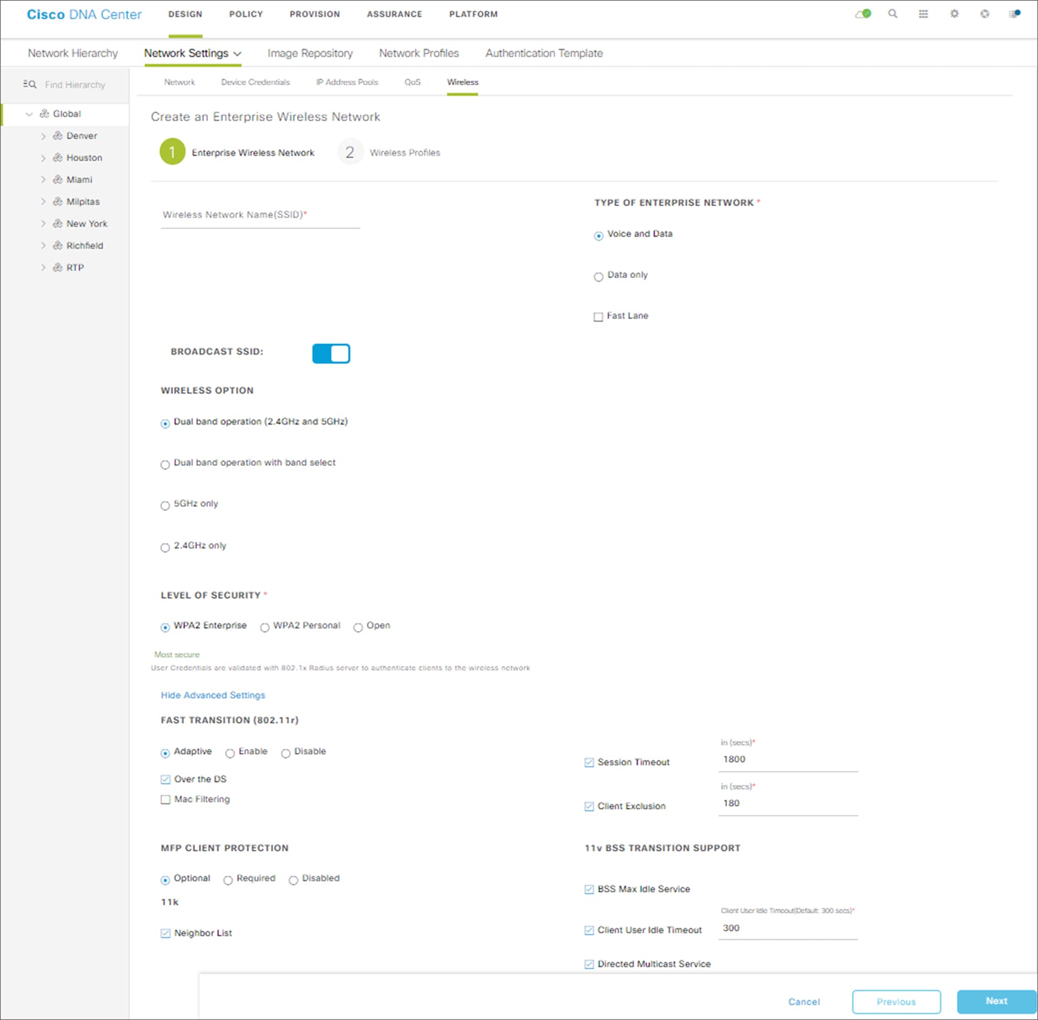The image size is (1038, 1020).
Task: Click the Next button
Action: click(996, 1001)
